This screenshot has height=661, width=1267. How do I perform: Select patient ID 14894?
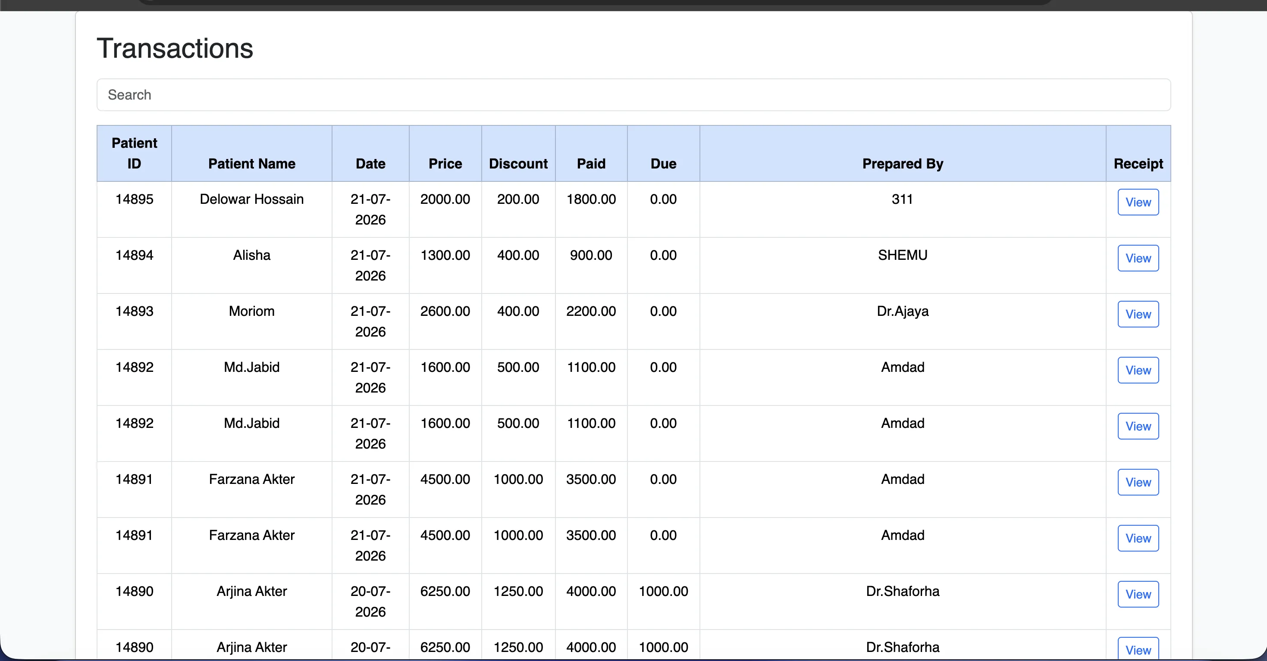coord(134,255)
